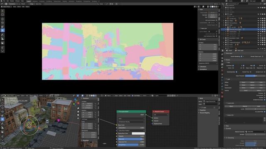The height and width of the screenshot is (149, 266).
Task: Click the Blender logo in the top menu bar
Action: click(x=1, y=1)
